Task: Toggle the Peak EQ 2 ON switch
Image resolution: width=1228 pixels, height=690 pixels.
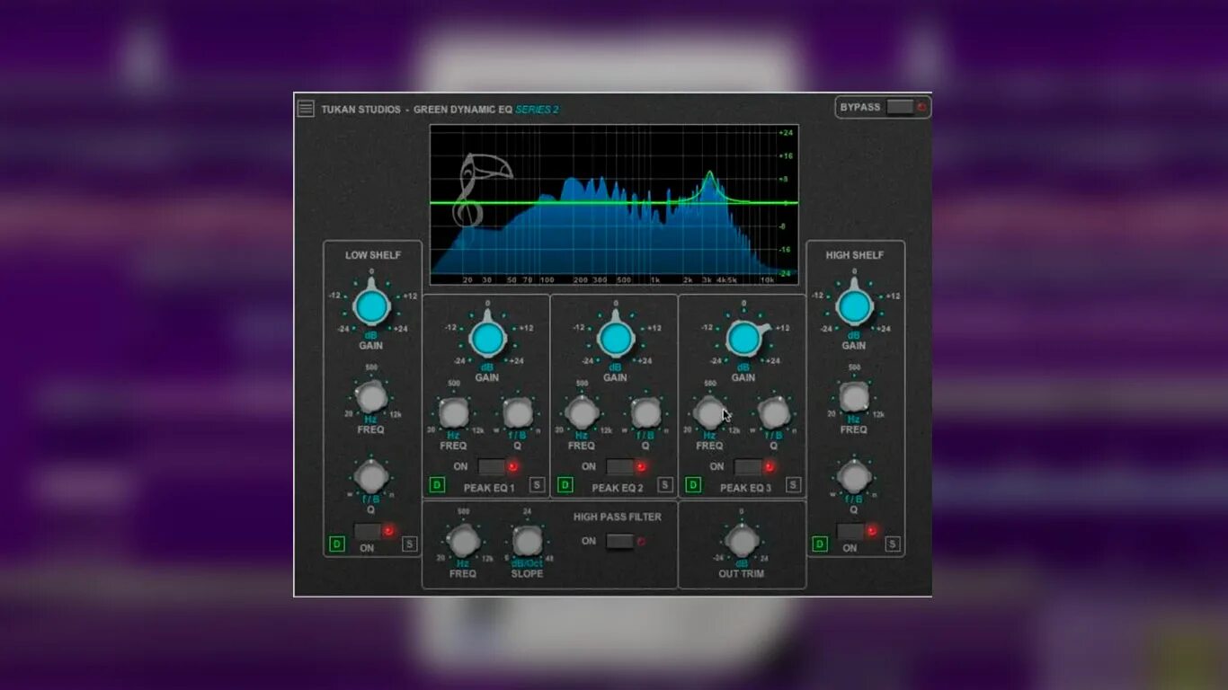Action: 619,466
